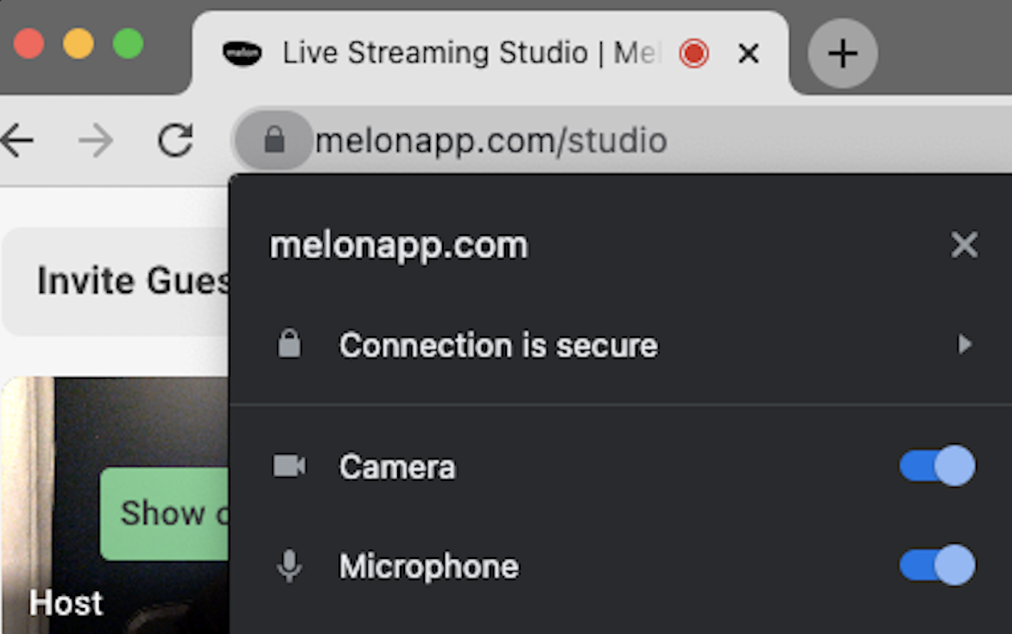
Task: Click the lock site info icon in address bar
Action: (x=275, y=139)
